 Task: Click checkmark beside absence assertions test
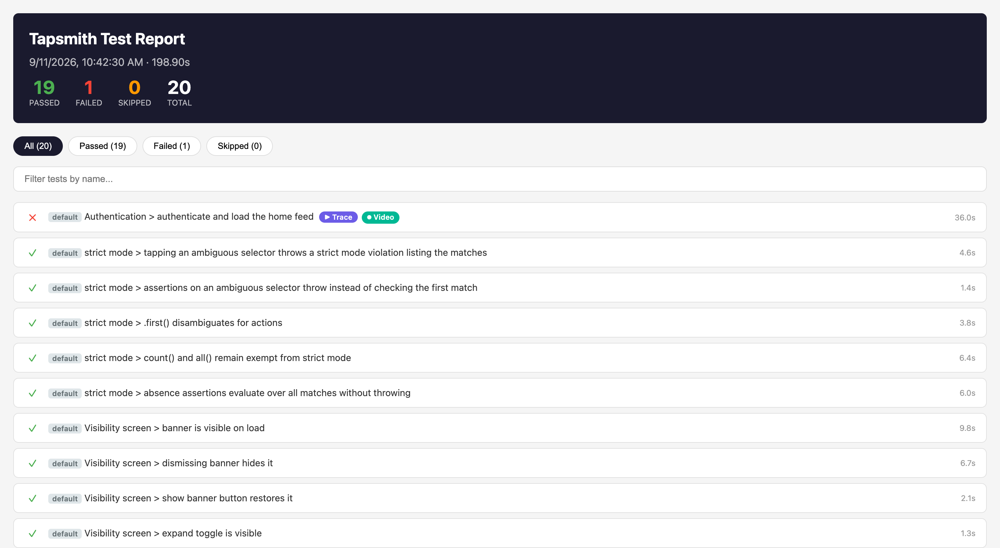tap(33, 393)
